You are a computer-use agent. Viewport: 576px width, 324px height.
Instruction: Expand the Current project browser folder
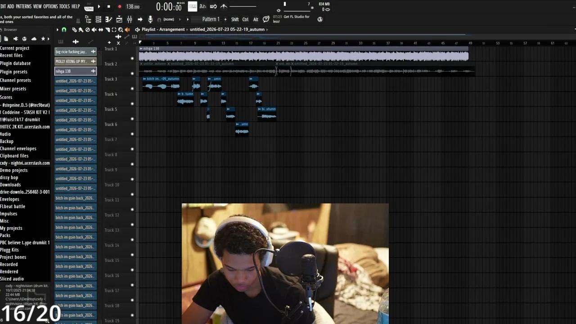pyautogui.click(x=14, y=48)
